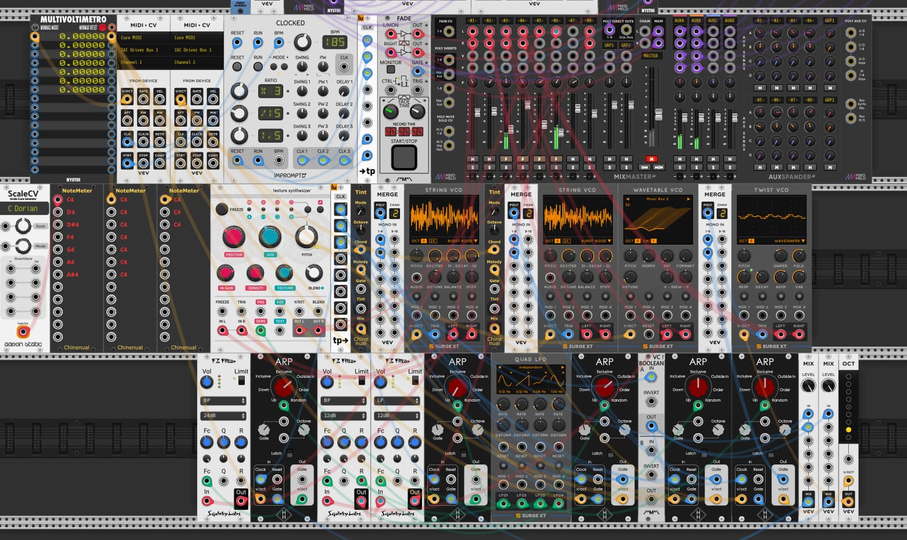Mute AUXA return on AuxSpander
Screen dimensions: 907x540
tap(679, 159)
